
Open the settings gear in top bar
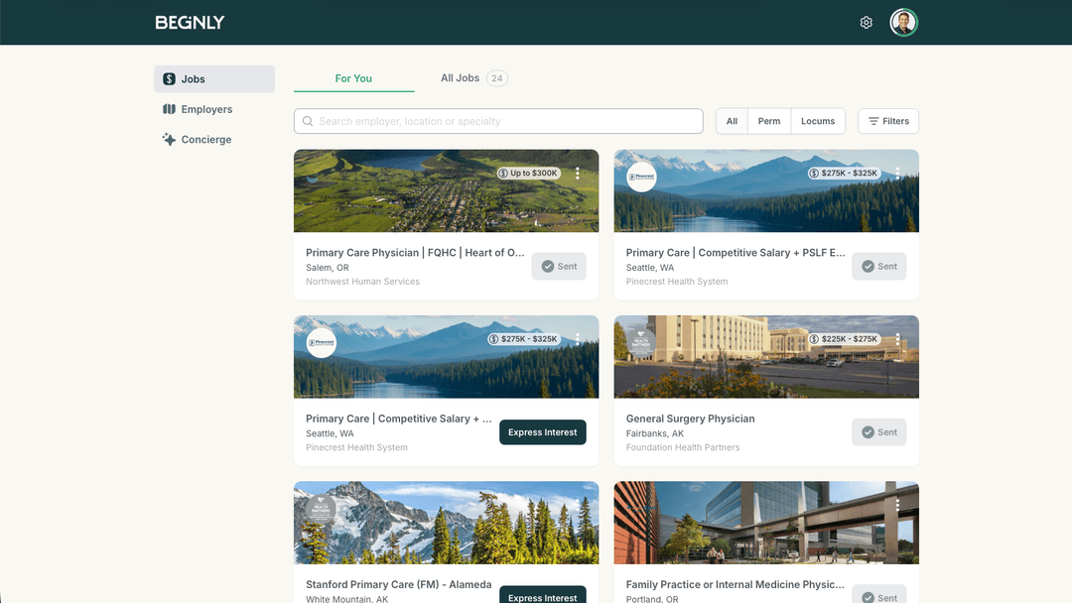(x=866, y=22)
